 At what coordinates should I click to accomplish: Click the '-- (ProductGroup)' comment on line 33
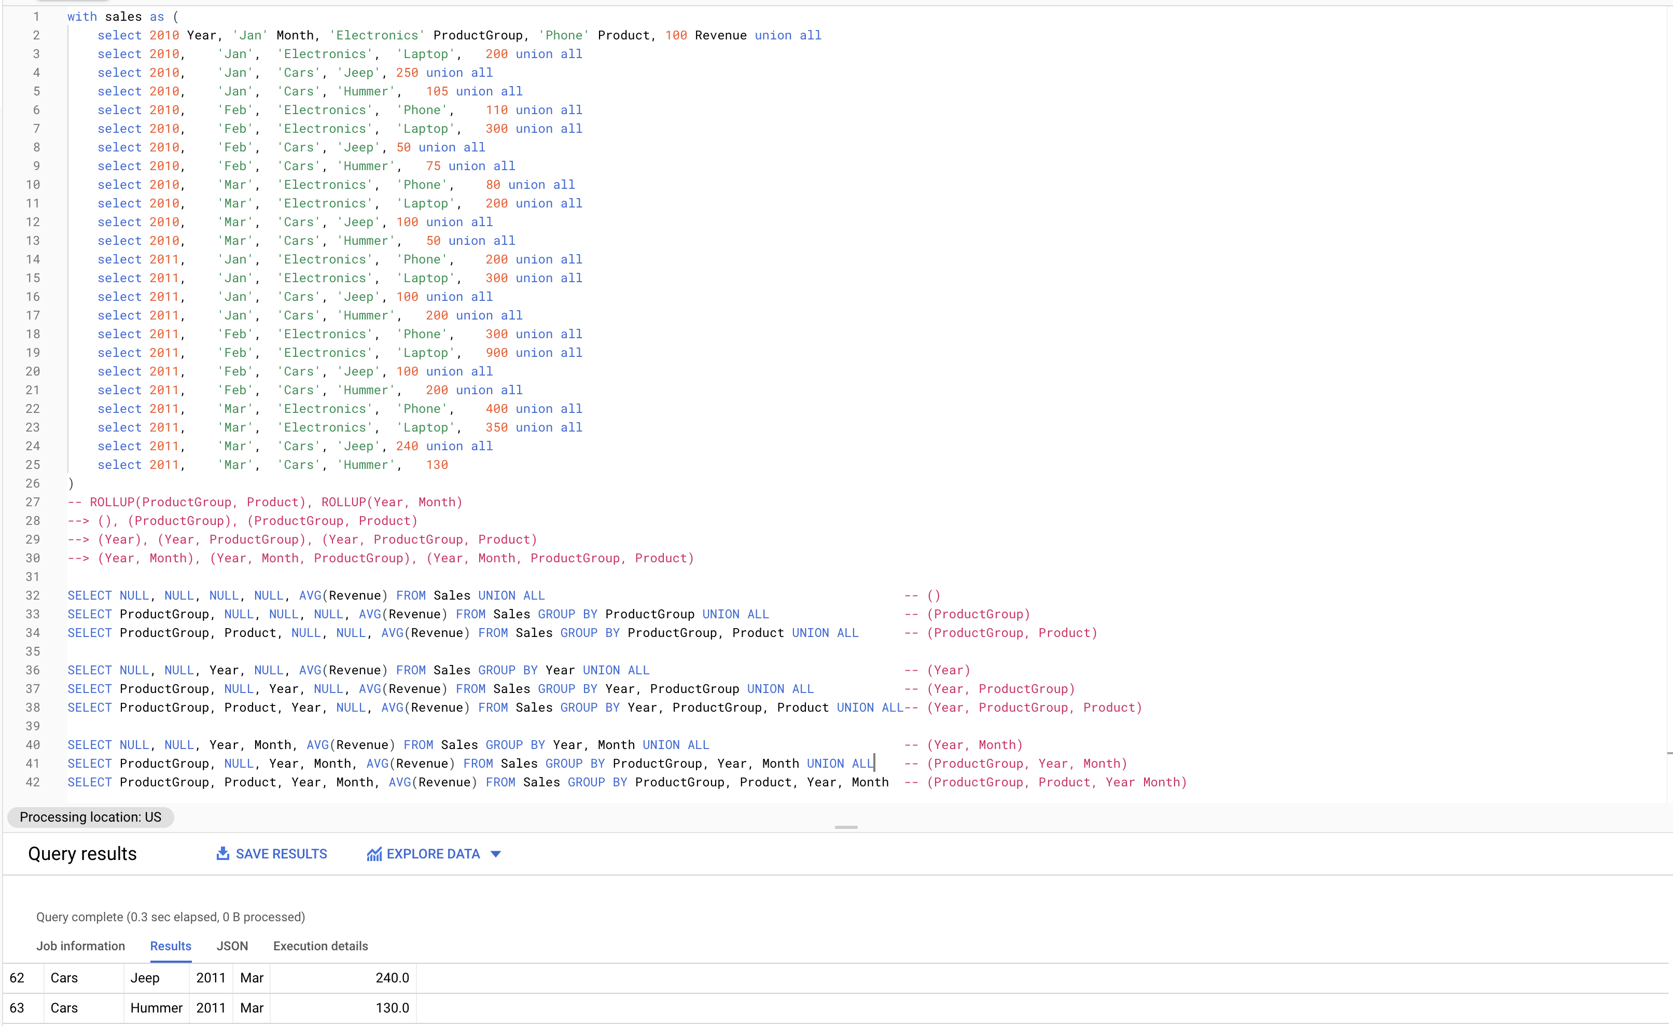968,614
